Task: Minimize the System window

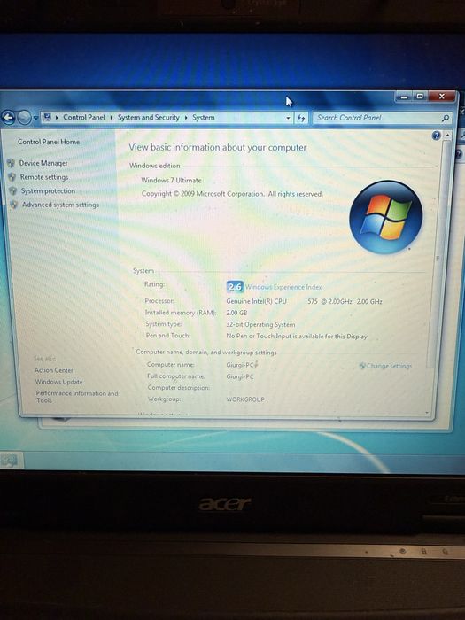Action: (x=404, y=97)
